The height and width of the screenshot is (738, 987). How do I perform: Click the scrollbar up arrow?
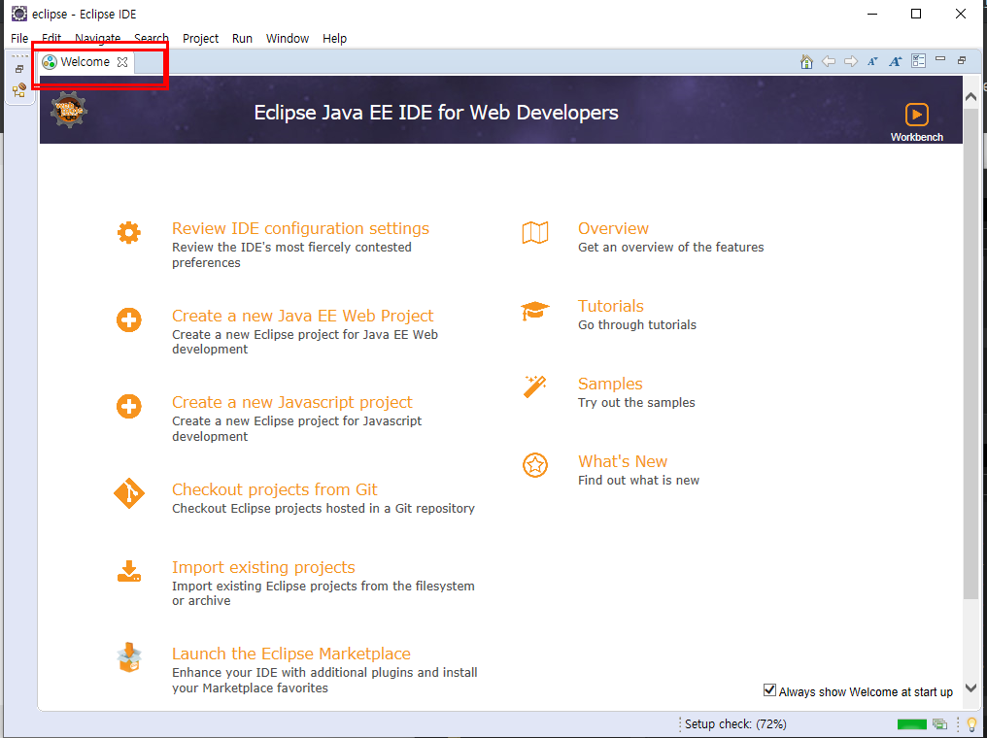pos(970,96)
